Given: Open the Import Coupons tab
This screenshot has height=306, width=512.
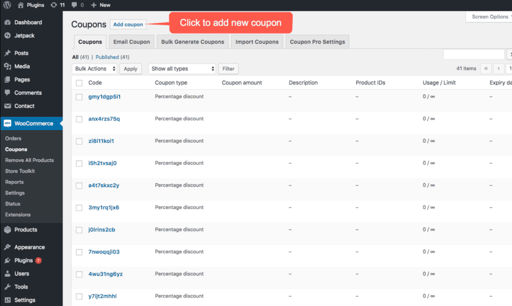Looking at the screenshot, I should [257, 41].
